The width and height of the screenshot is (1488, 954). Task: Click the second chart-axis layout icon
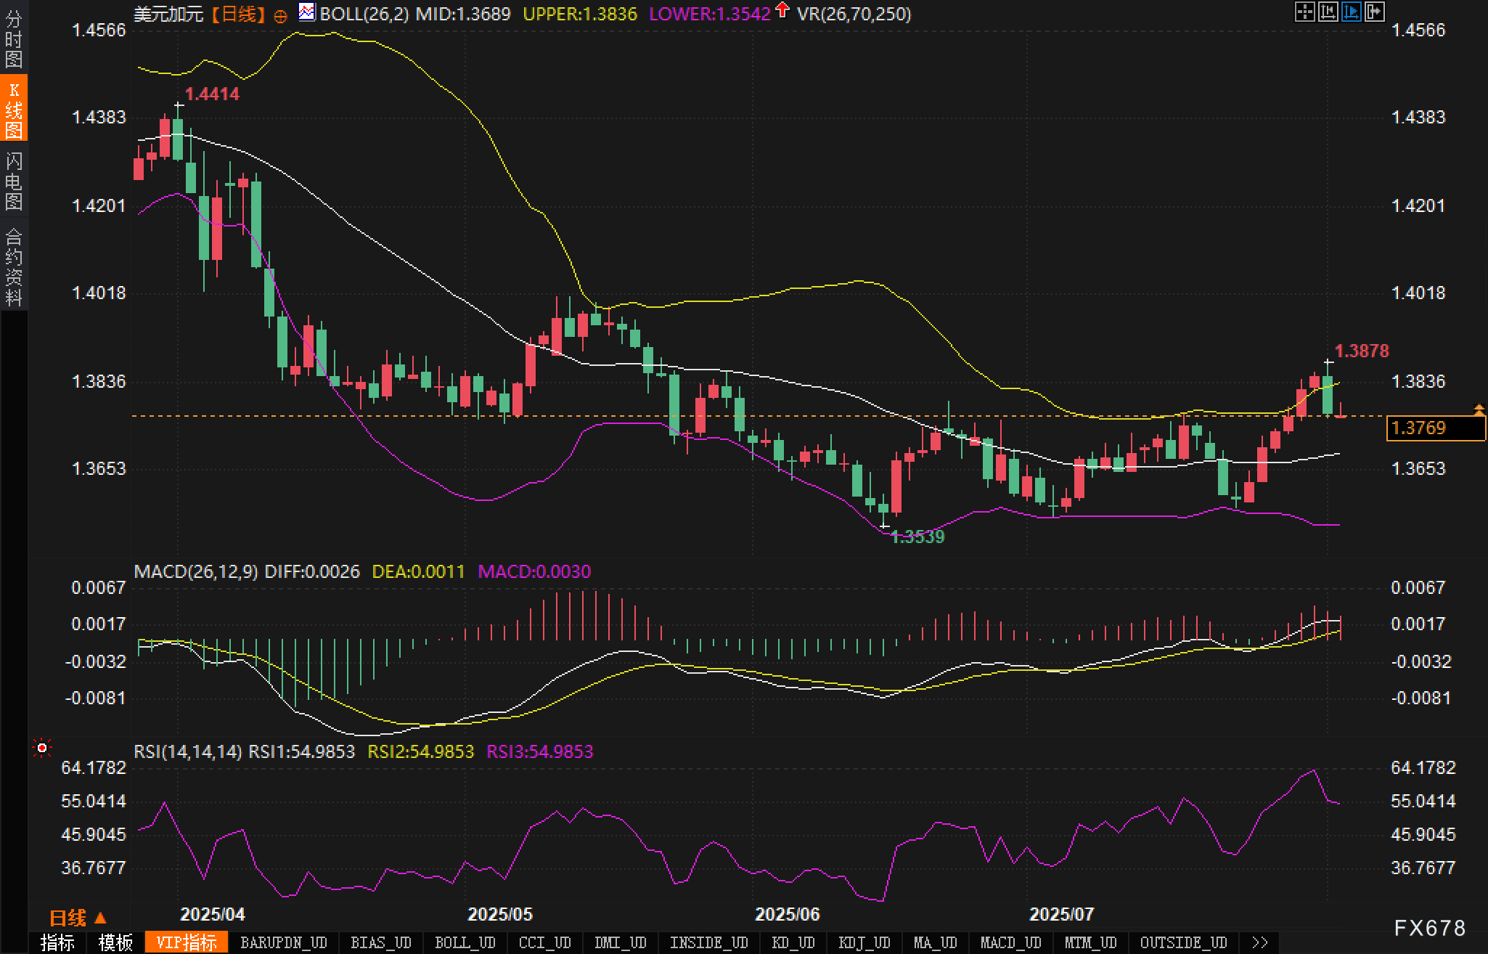coord(1328,12)
